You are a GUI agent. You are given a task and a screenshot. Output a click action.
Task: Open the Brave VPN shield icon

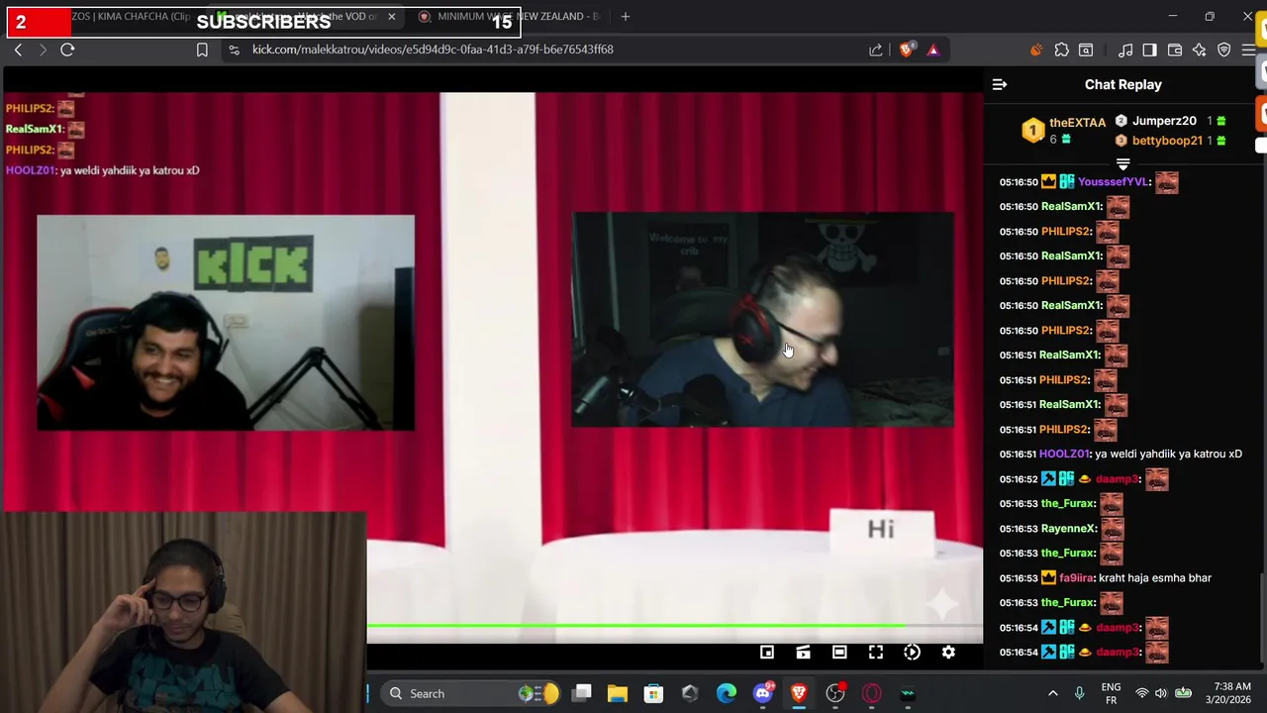(x=1224, y=50)
